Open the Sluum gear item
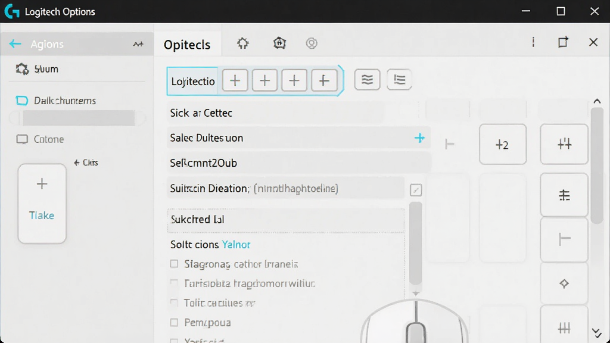The width and height of the screenshot is (610, 343). pyautogui.click(x=37, y=69)
